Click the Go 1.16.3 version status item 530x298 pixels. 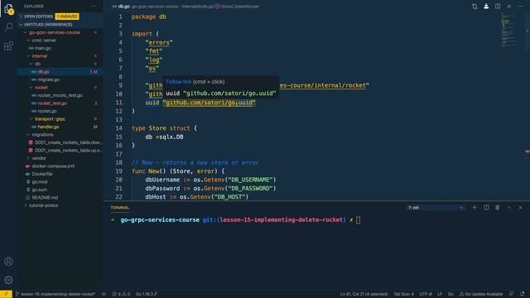coord(147,294)
